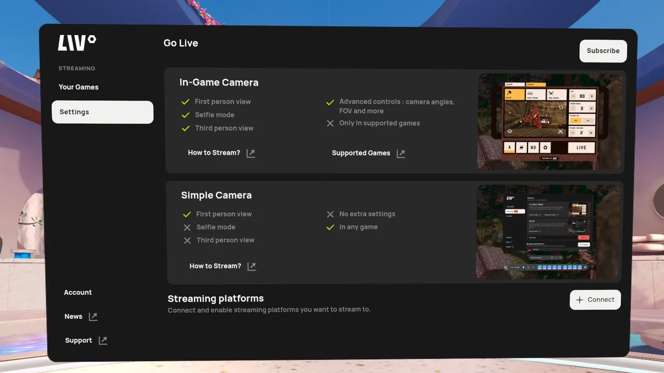Open the In-Game Camera preview thumbnail

pyautogui.click(x=549, y=121)
